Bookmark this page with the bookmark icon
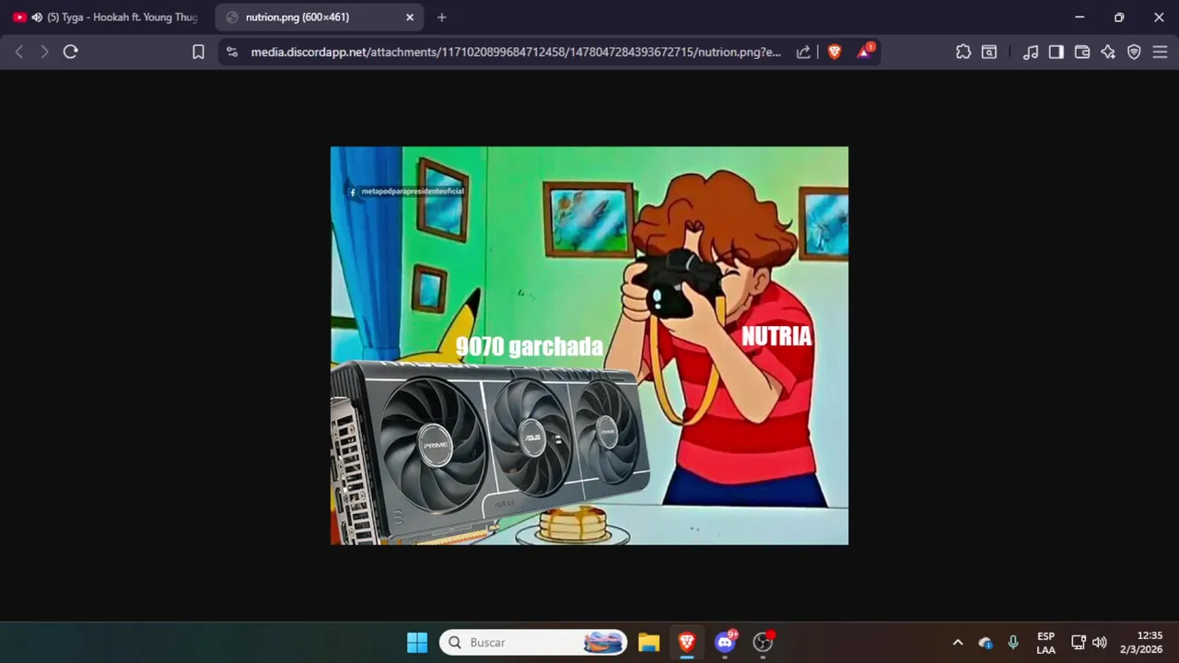1179x663 pixels. click(x=198, y=52)
